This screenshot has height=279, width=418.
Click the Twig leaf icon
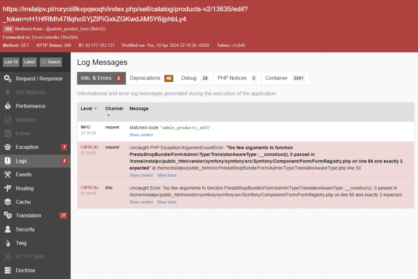pyautogui.click(x=8, y=243)
